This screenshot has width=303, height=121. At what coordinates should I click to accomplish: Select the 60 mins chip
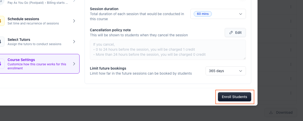(203, 14)
